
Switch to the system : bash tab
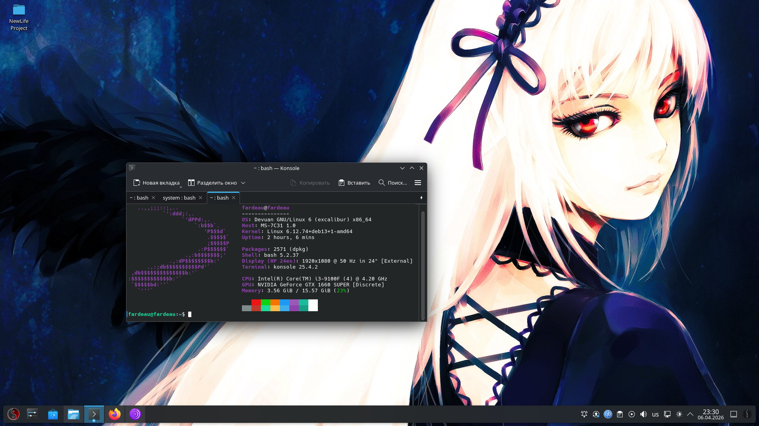179,198
